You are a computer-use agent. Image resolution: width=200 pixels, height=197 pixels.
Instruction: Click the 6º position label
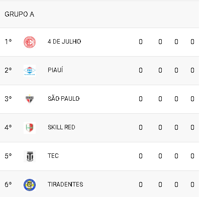(x=8, y=184)
